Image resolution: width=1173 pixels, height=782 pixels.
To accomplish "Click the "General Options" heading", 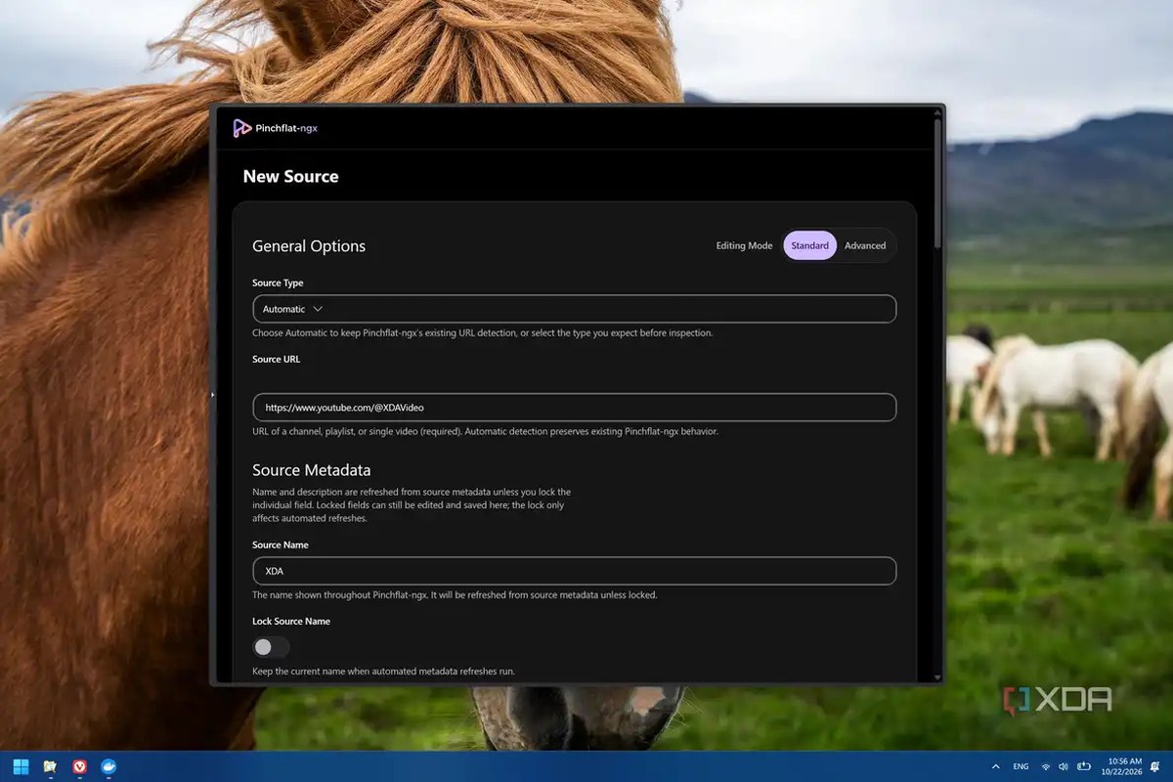I will 309,246.
